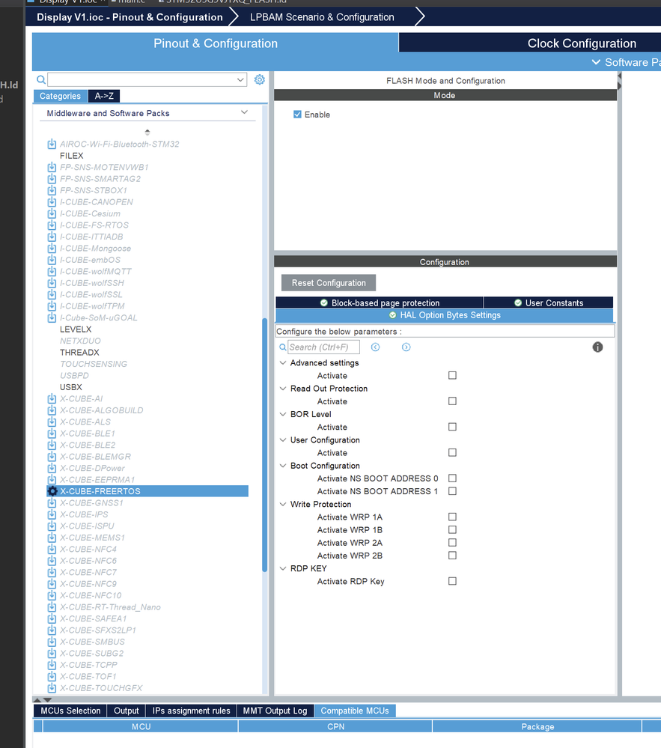Click the download icon beside X-CUBE-SMBUS
Viewport: 661px width, 748px height.
[52, 642]
